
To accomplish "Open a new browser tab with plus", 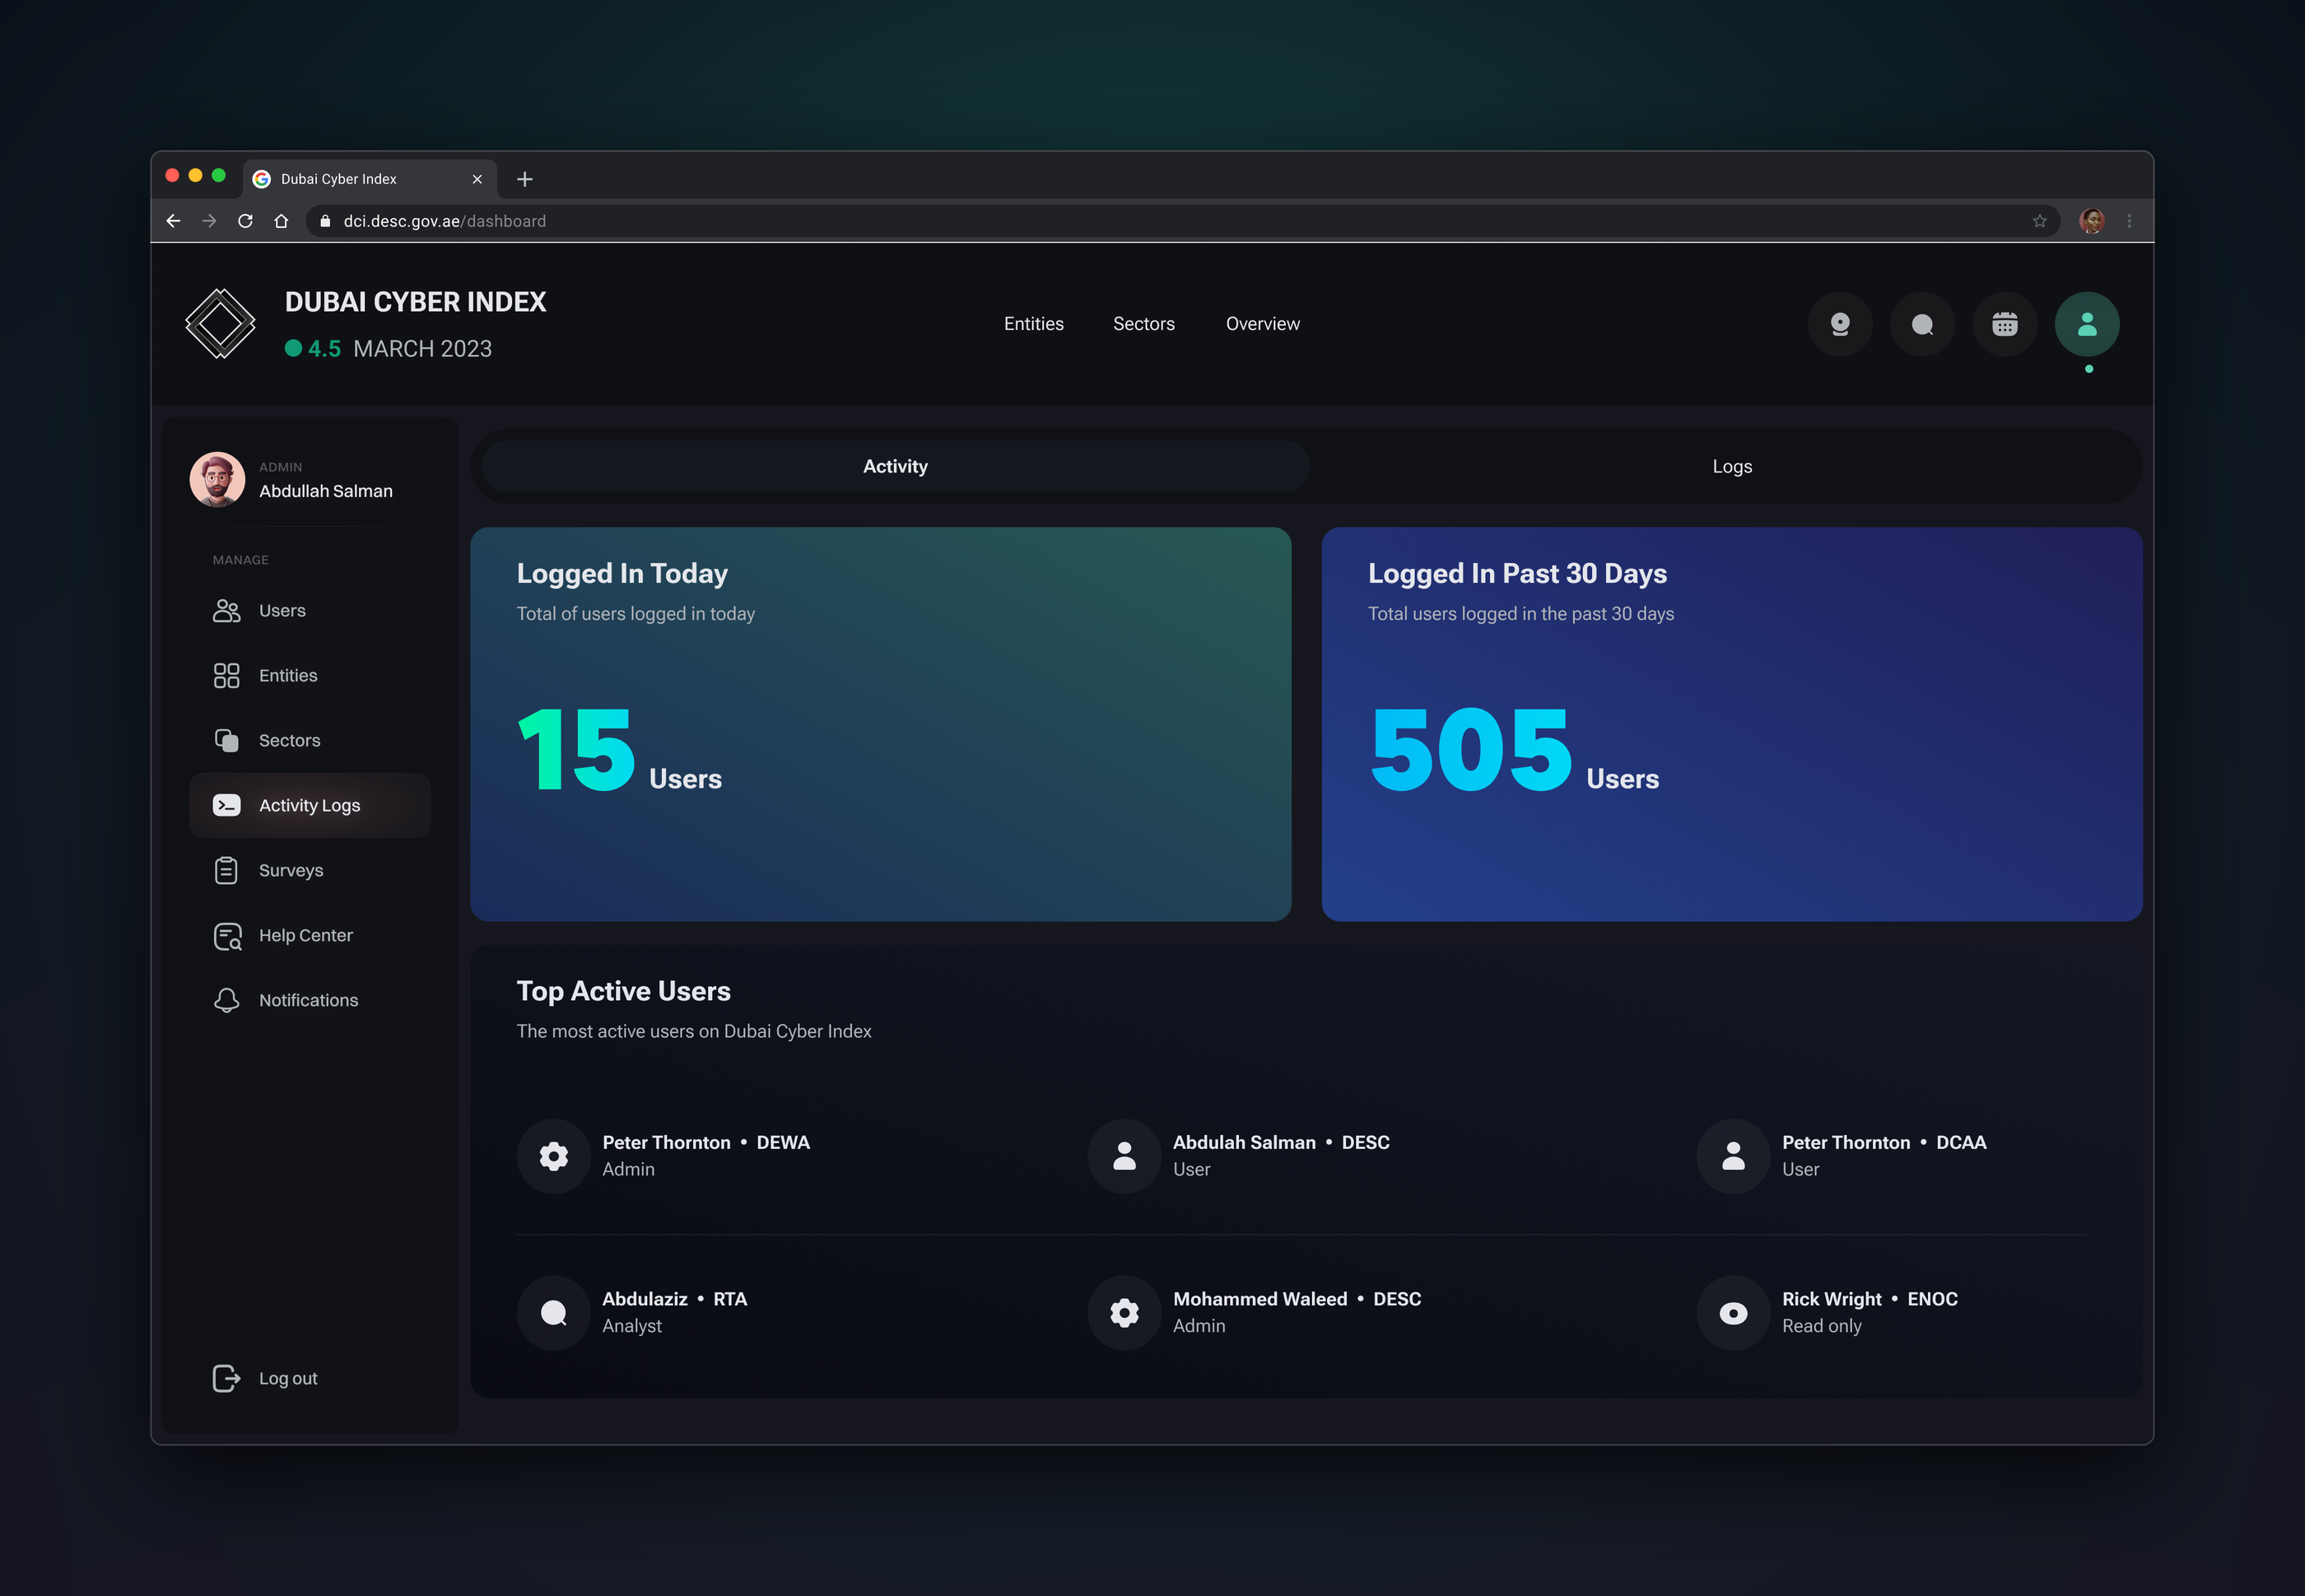I will (525, 179).
